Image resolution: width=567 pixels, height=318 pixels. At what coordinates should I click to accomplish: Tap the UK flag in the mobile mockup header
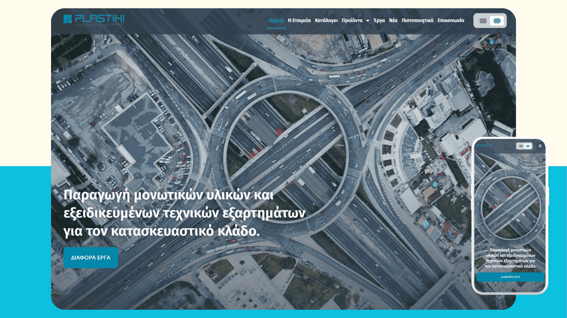coord(521,146)
